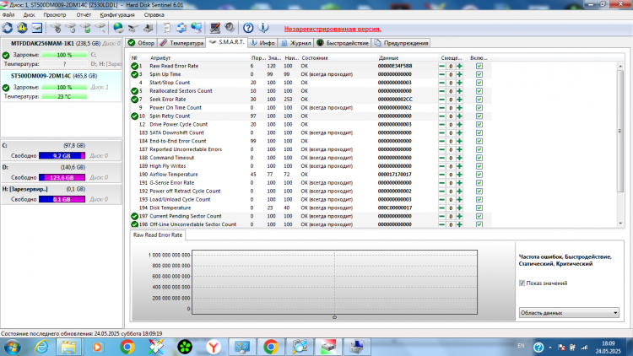Screen dimensions: 633x356
Task: Click the Windows Start button
Action: (12, 347)
